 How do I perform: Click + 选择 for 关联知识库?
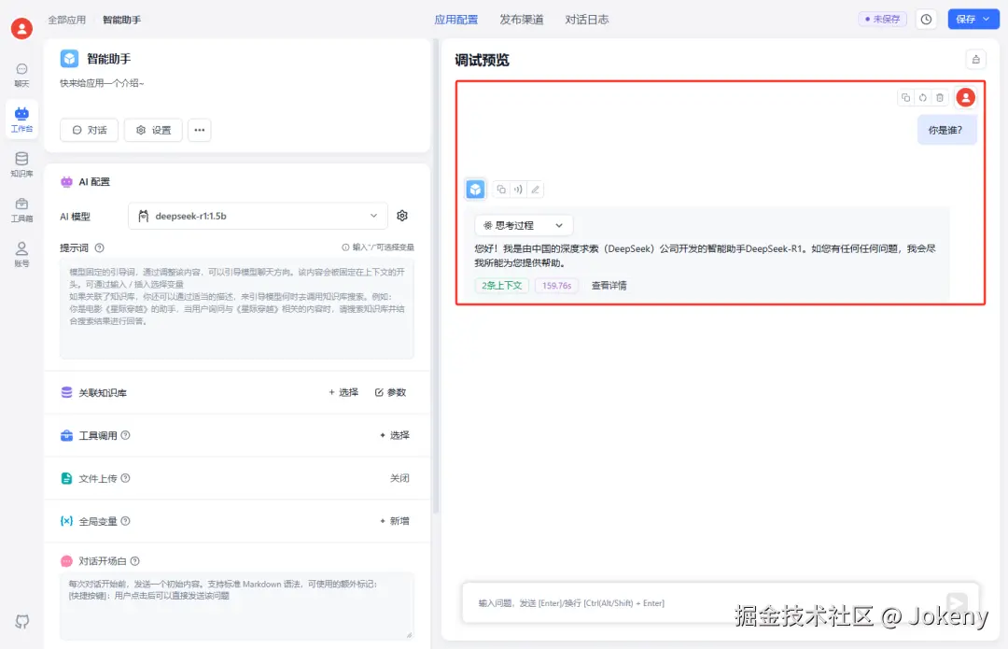[x=343, y=392]
